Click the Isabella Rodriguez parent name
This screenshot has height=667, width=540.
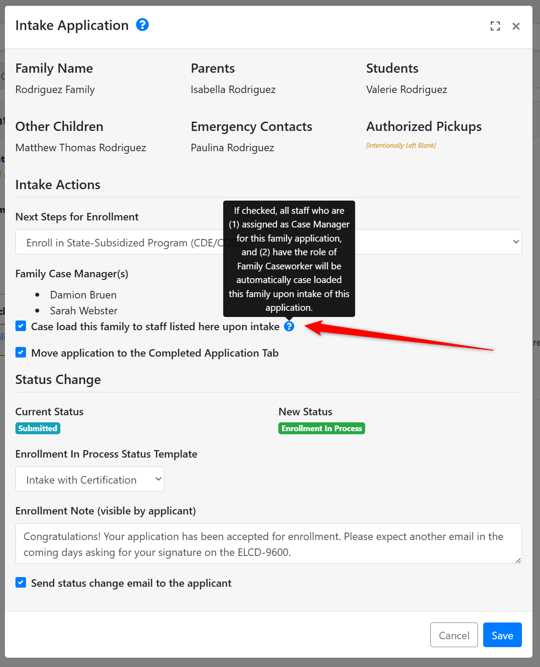(233, 89)
